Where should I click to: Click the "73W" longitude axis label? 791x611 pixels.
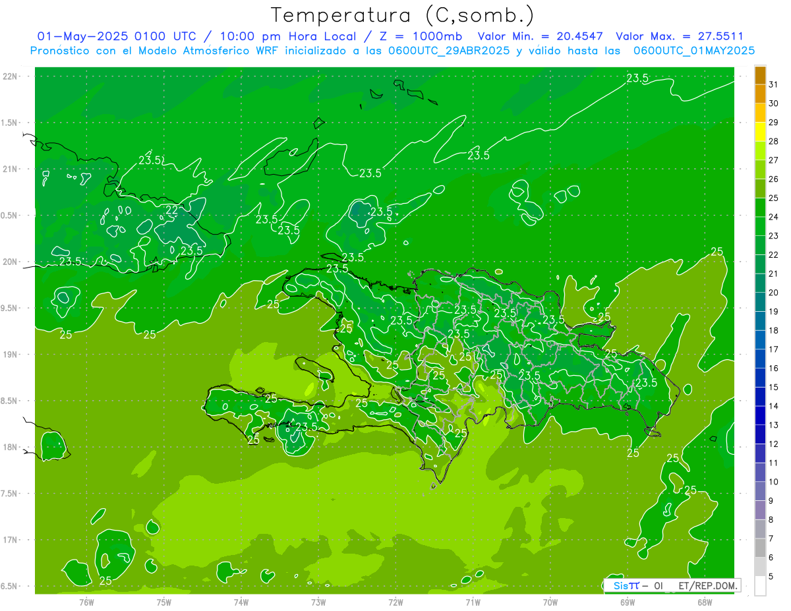click(x=318, y=602)
